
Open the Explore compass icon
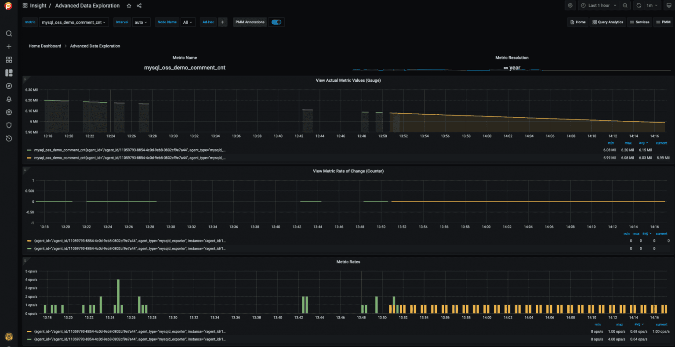pos(9,86)
